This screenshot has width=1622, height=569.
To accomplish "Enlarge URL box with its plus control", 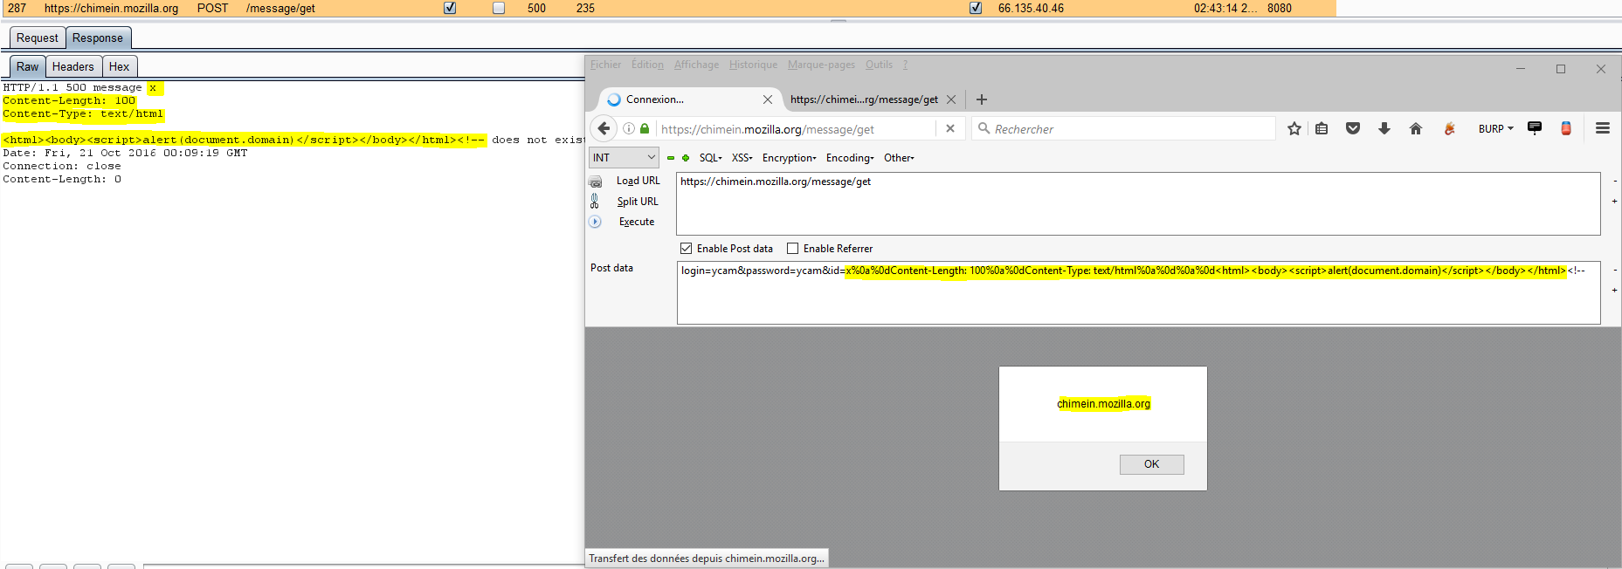I will tap(1615, 202).
